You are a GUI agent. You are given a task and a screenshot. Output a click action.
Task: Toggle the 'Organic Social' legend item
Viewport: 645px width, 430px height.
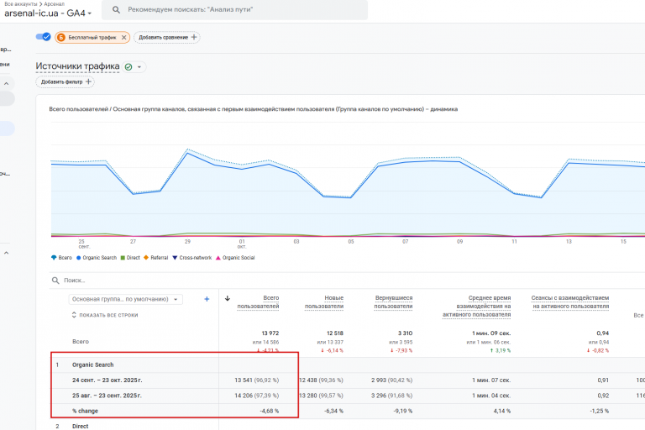235,258
